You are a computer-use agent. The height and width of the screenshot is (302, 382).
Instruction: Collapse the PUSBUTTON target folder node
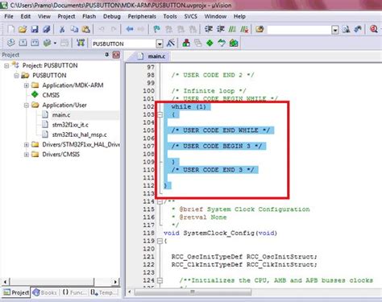[x=16, y=76]
